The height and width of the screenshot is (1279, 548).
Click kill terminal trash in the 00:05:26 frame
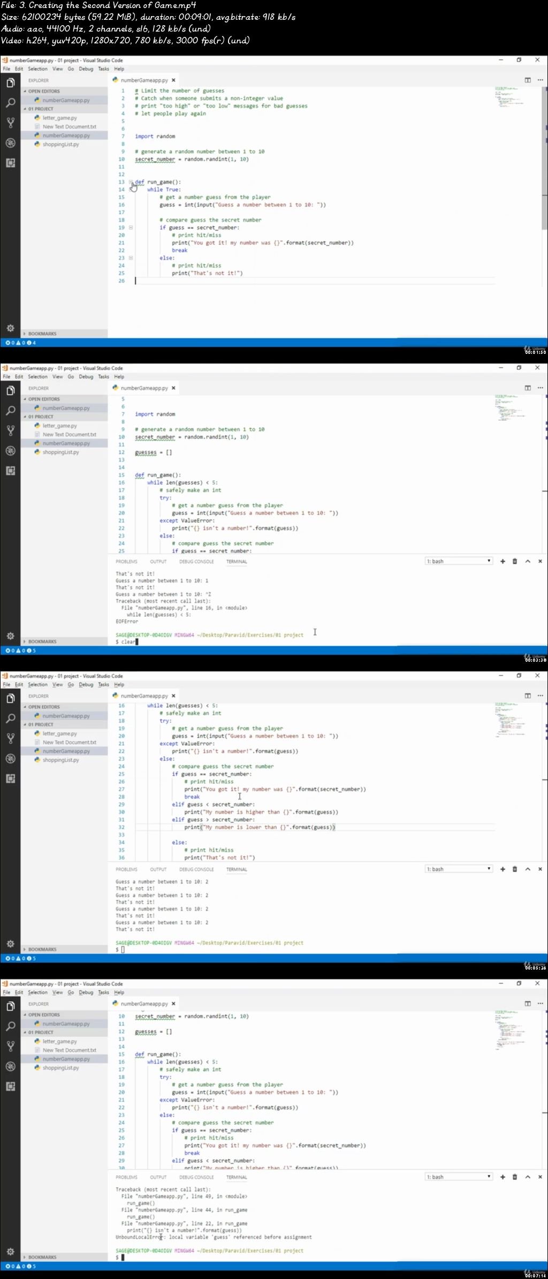[515, 869]
